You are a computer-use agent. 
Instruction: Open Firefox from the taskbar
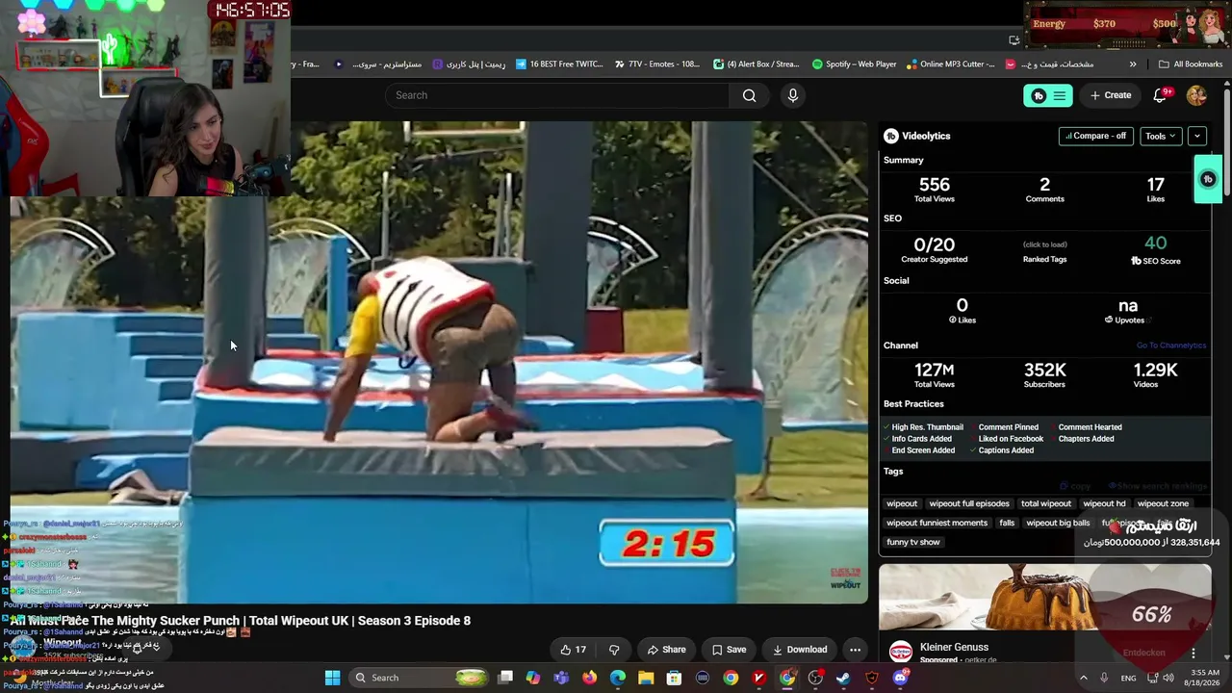click(589, 678)
